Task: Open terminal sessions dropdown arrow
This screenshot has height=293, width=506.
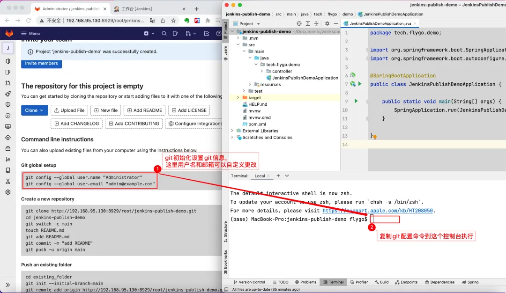Action: tap(287, 176)
